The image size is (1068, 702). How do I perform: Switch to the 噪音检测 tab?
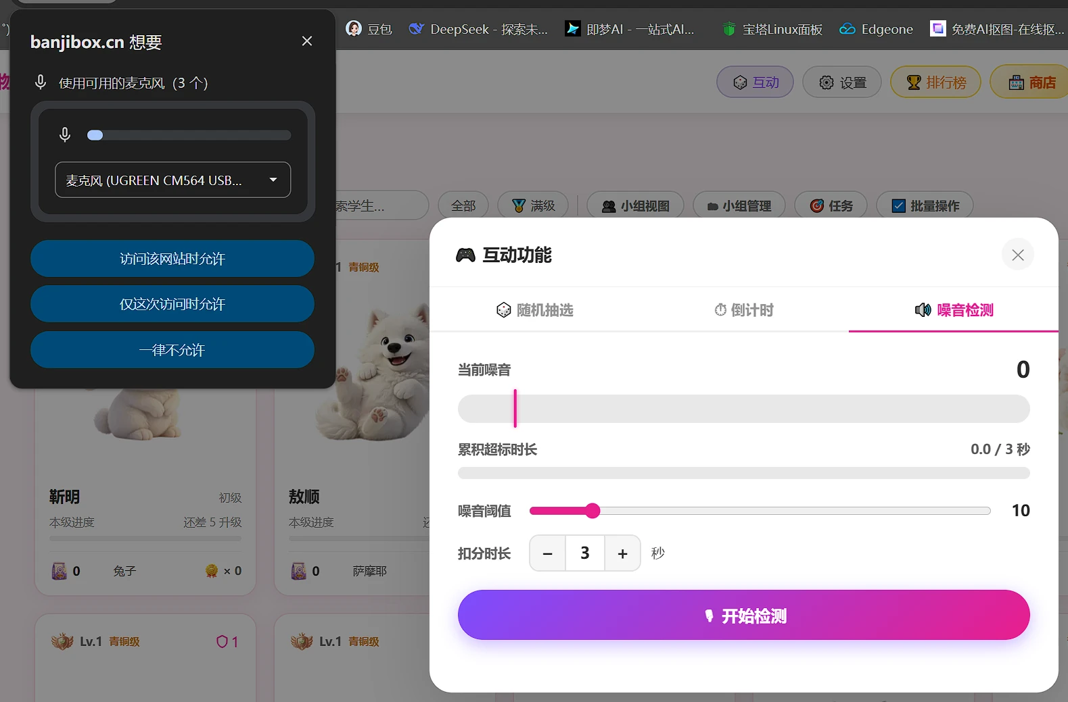954,310
